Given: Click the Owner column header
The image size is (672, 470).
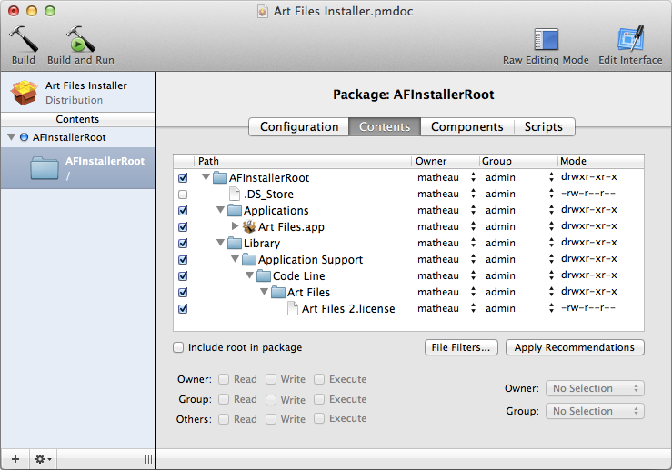Looking at the screenshot, I should coord(446,161).
